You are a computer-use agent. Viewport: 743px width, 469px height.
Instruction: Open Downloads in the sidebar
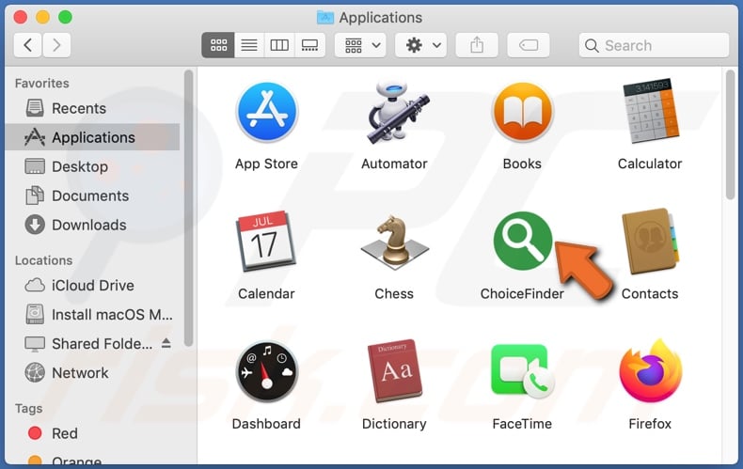[92, 225]
